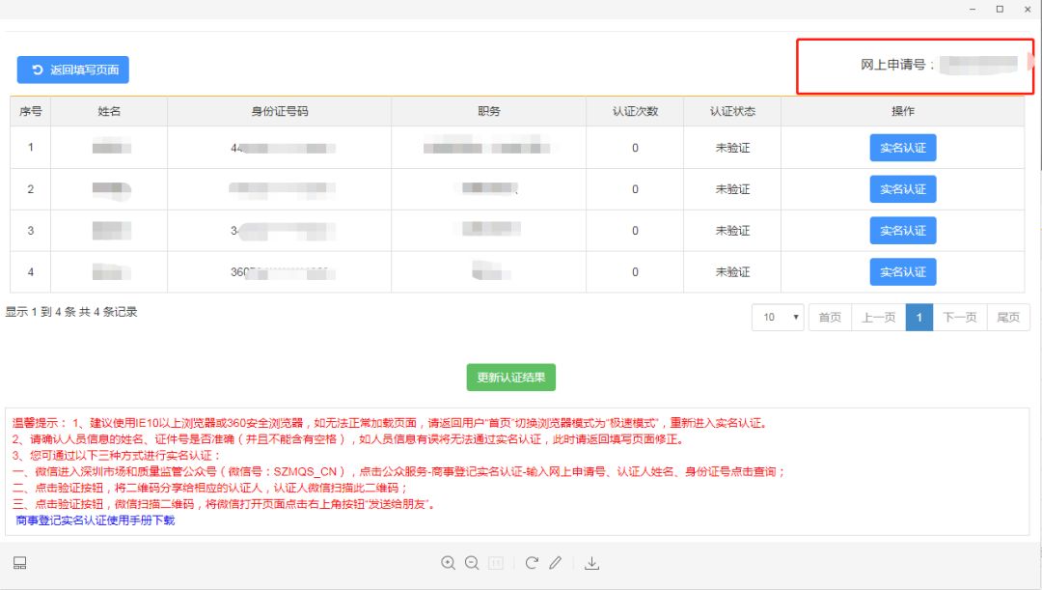Maximize the viewer window
The image size is (1042, 590).
999,9
